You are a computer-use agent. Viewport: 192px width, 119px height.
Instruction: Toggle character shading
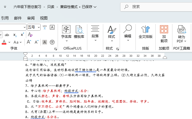click(x=45, y=42)
